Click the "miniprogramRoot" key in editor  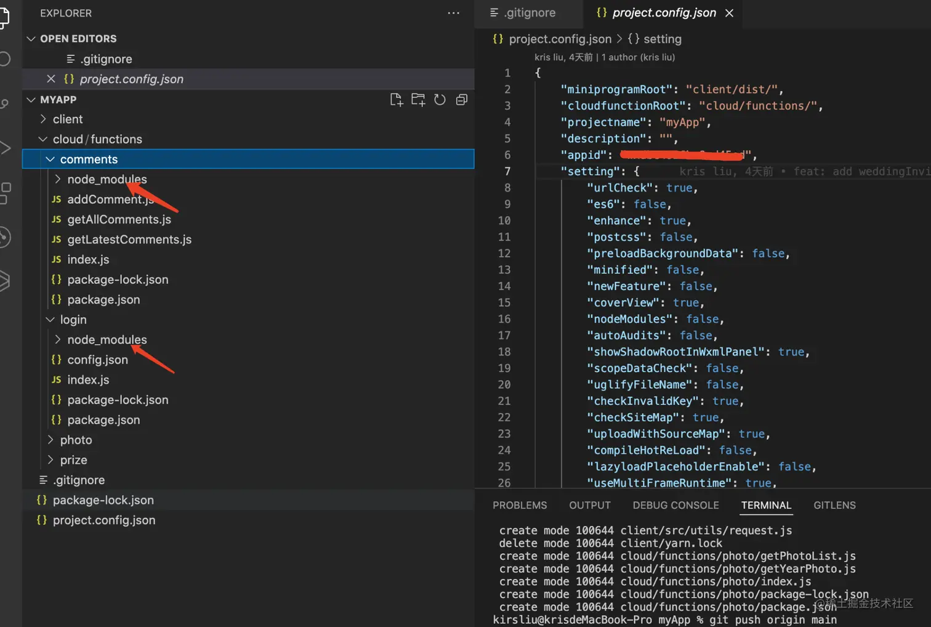click(616, 89)
